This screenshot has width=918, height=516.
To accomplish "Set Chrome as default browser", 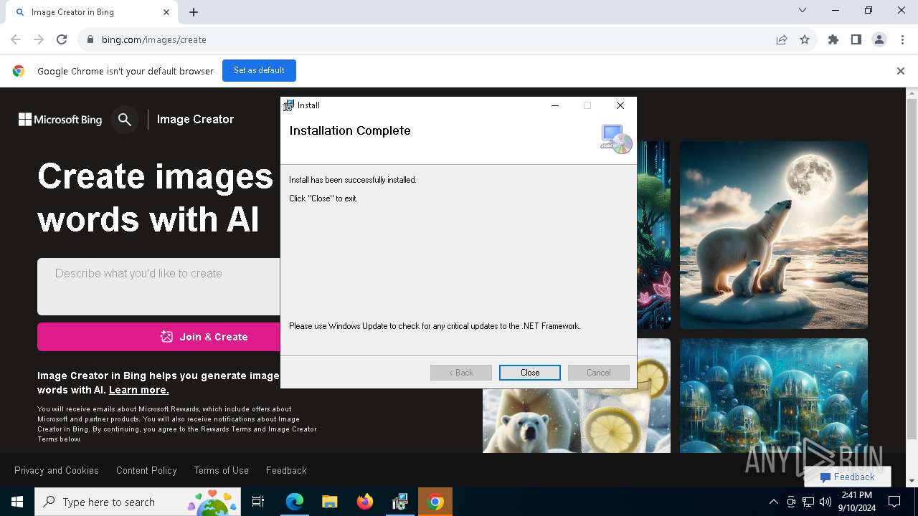I will pos(259,71).
